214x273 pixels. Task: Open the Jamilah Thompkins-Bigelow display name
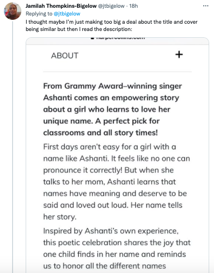[61, 6]
